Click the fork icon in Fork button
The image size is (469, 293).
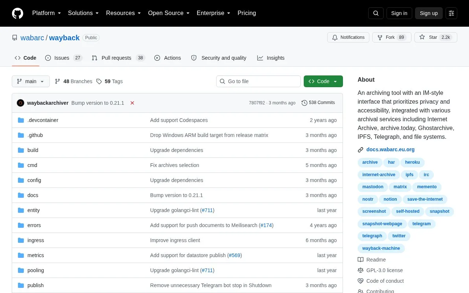point(380,37)
